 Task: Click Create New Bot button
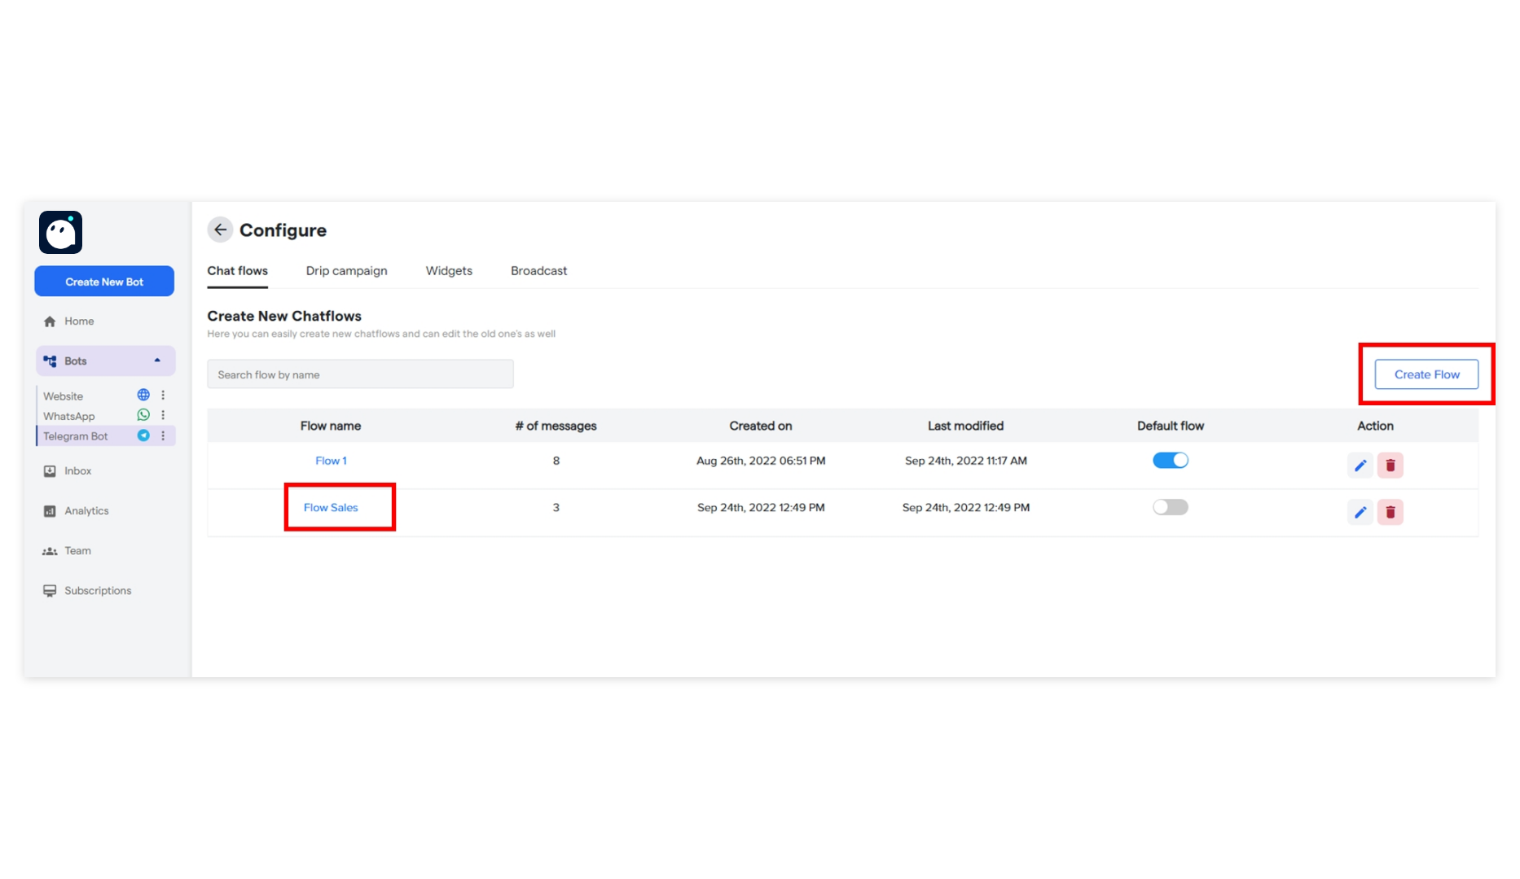[x=104, y=282]
